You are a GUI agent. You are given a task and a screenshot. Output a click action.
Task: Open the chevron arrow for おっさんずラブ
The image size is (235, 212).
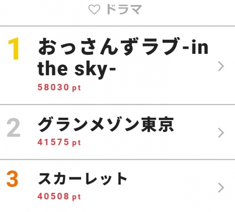[221, 66]
